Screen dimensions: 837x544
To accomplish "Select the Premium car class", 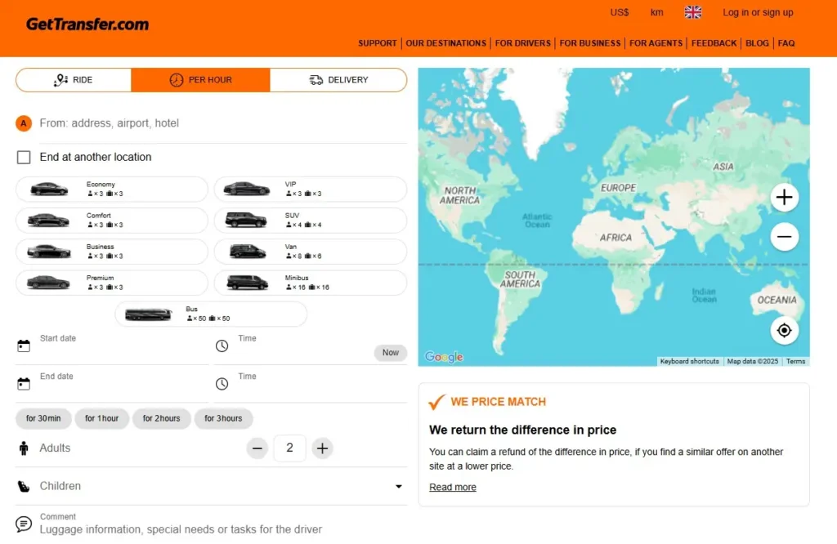I will click(x=111, y=283).
